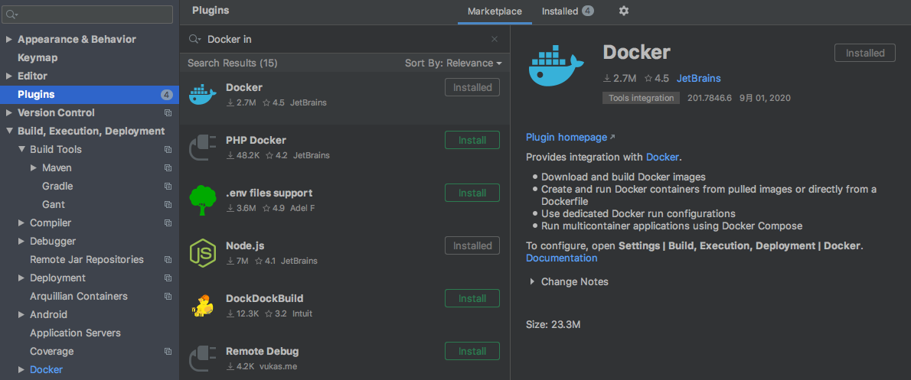Click project-level icon beside Arquillian Containers
The image size is (911, 380).
tap(168, 297)
